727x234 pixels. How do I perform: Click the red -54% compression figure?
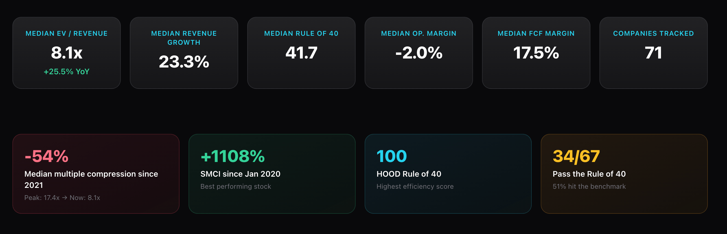point(47,156)
